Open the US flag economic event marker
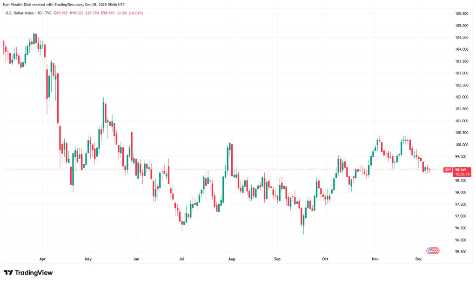This screenshot has width=476, height=282. pyautogui.click(x=433, y=250)
